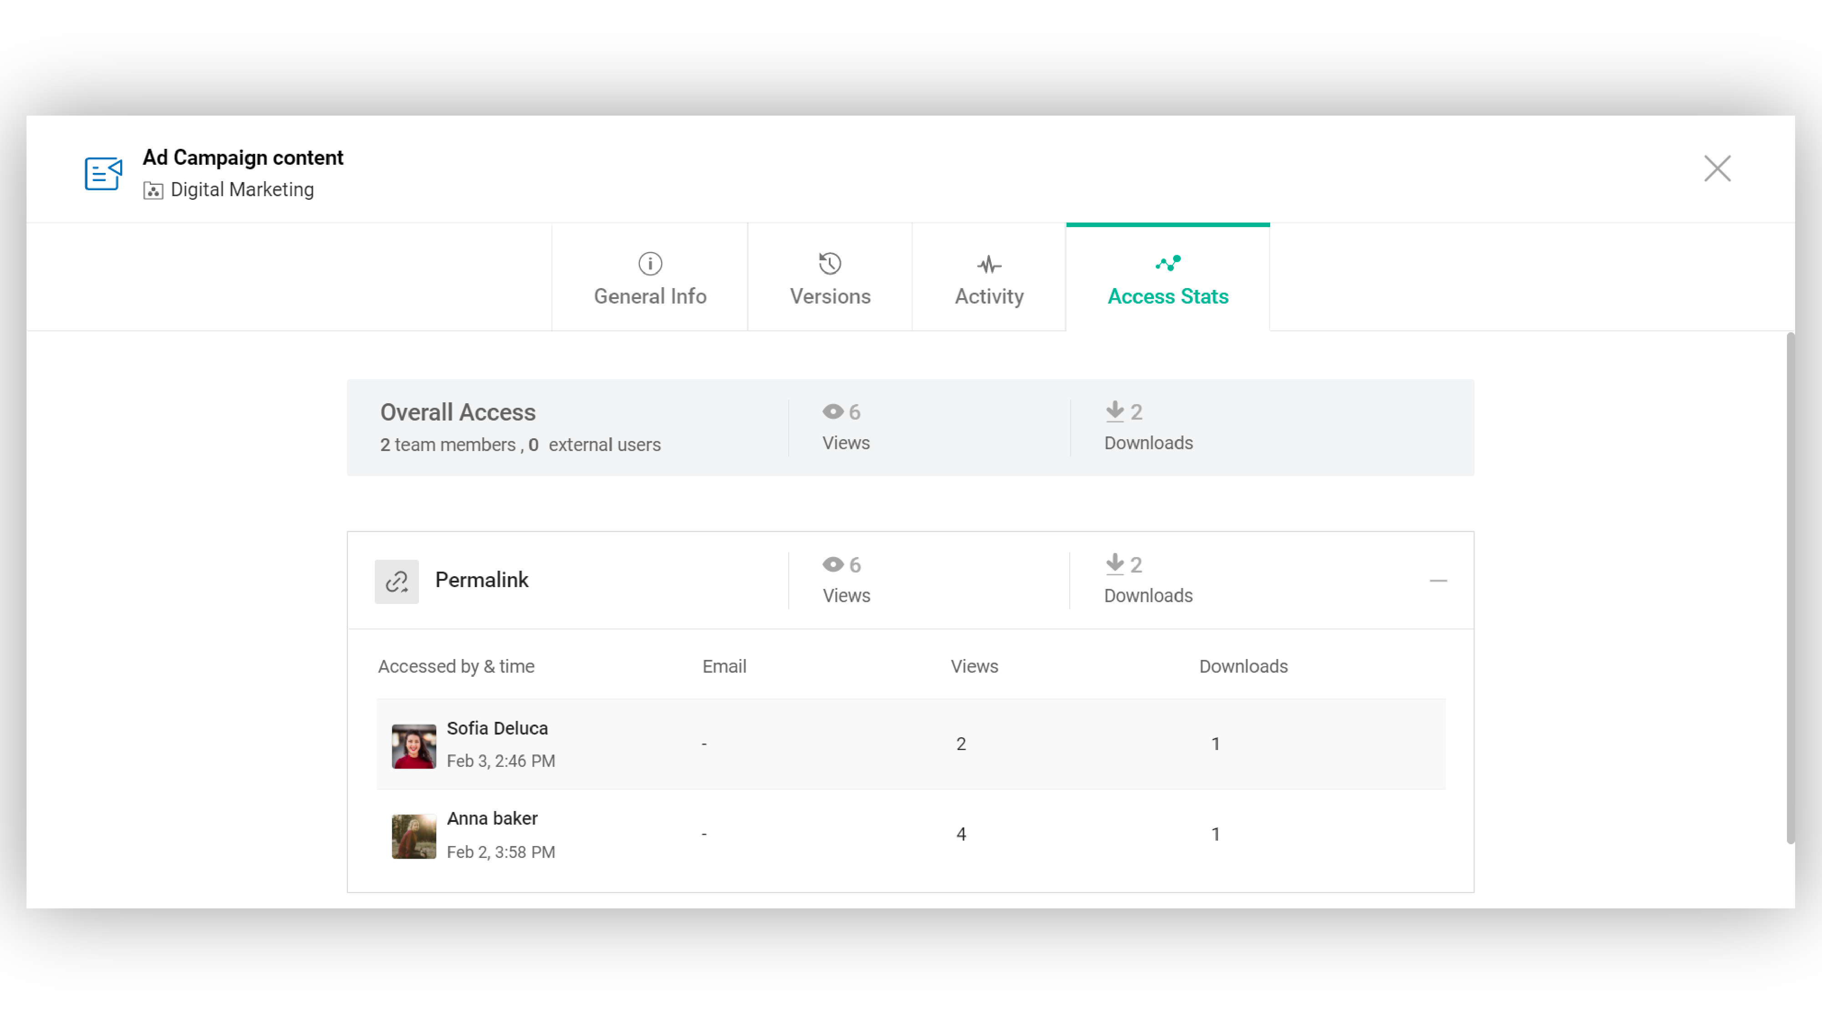
Task: Click Digital Marketing folder link
Action: (x=242, y=189)
